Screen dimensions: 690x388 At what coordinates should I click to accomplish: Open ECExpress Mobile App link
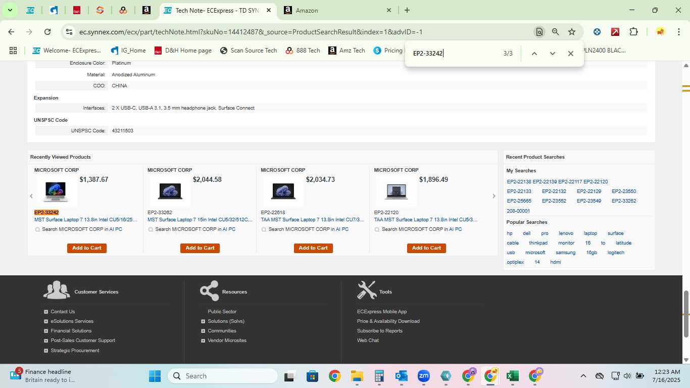tap(381, 312)
